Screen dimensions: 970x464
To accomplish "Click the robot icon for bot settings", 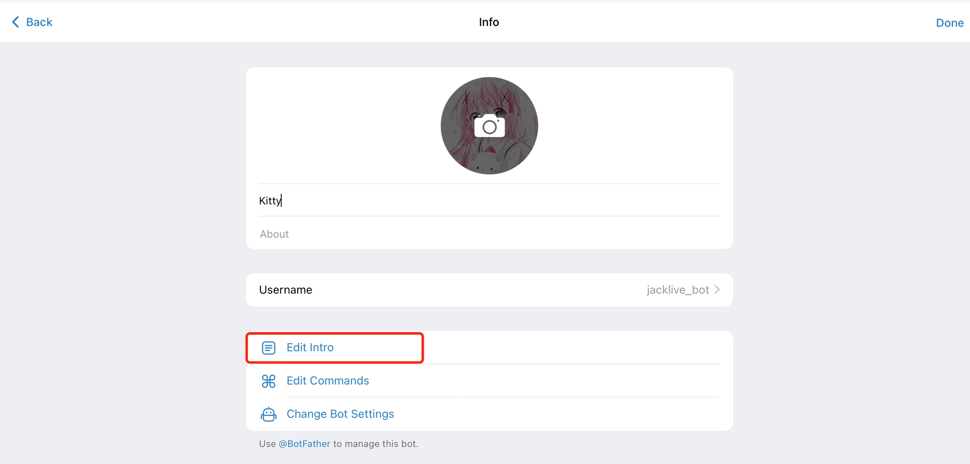I will [x=269, y=414].
